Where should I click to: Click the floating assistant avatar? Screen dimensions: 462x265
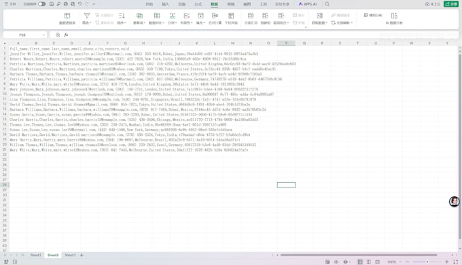coord(454,201)
